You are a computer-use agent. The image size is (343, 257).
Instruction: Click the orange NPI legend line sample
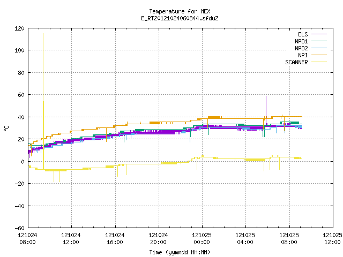tap(319, 55)
